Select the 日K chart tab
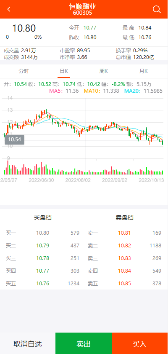Screen dimensions: 168x354 point(64,71)
